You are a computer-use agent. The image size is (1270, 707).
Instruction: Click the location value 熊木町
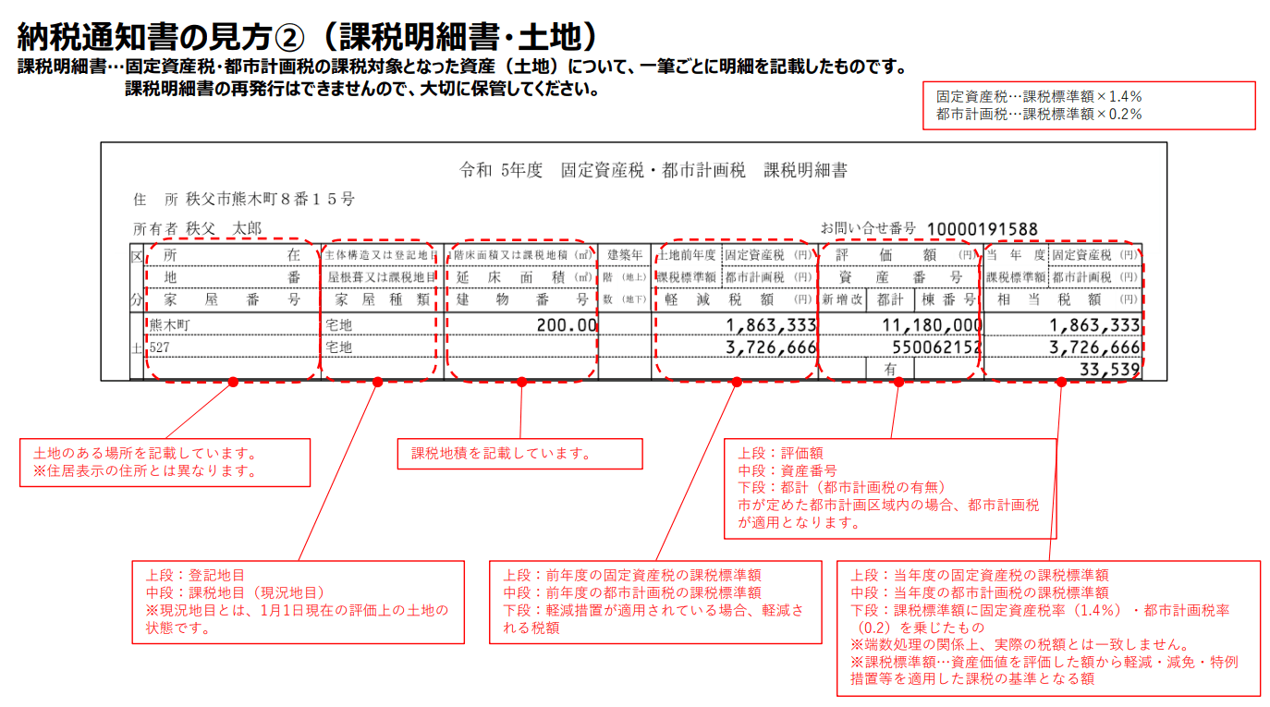pos(169,325)
